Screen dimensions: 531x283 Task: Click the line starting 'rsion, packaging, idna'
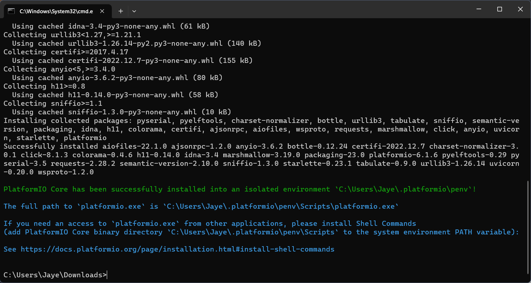[x=261, y=129]
